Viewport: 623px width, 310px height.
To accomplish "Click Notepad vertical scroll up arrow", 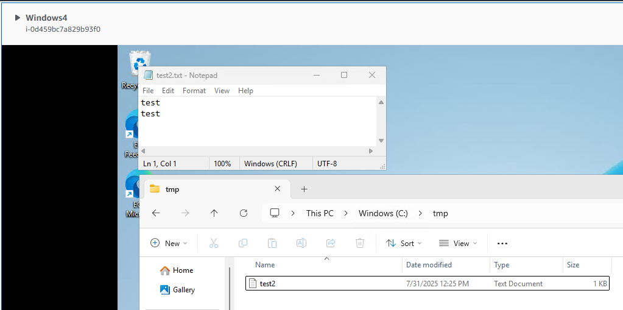I will (x=381, y=102).
